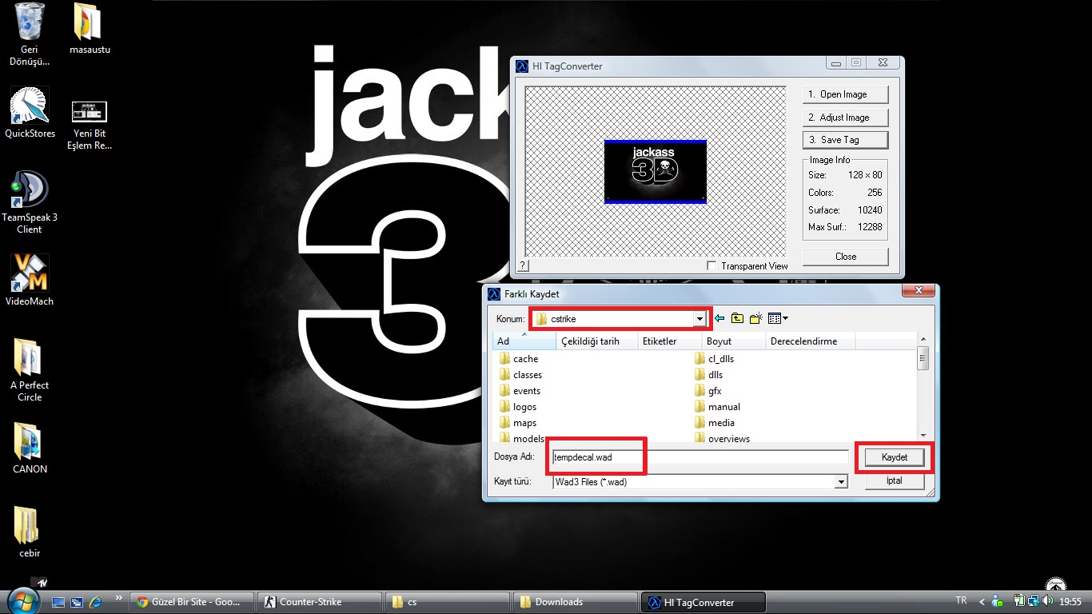Open the View menu dropdown in save dialog
This screenshot has width=1092, height=614.
coord(778,318)
